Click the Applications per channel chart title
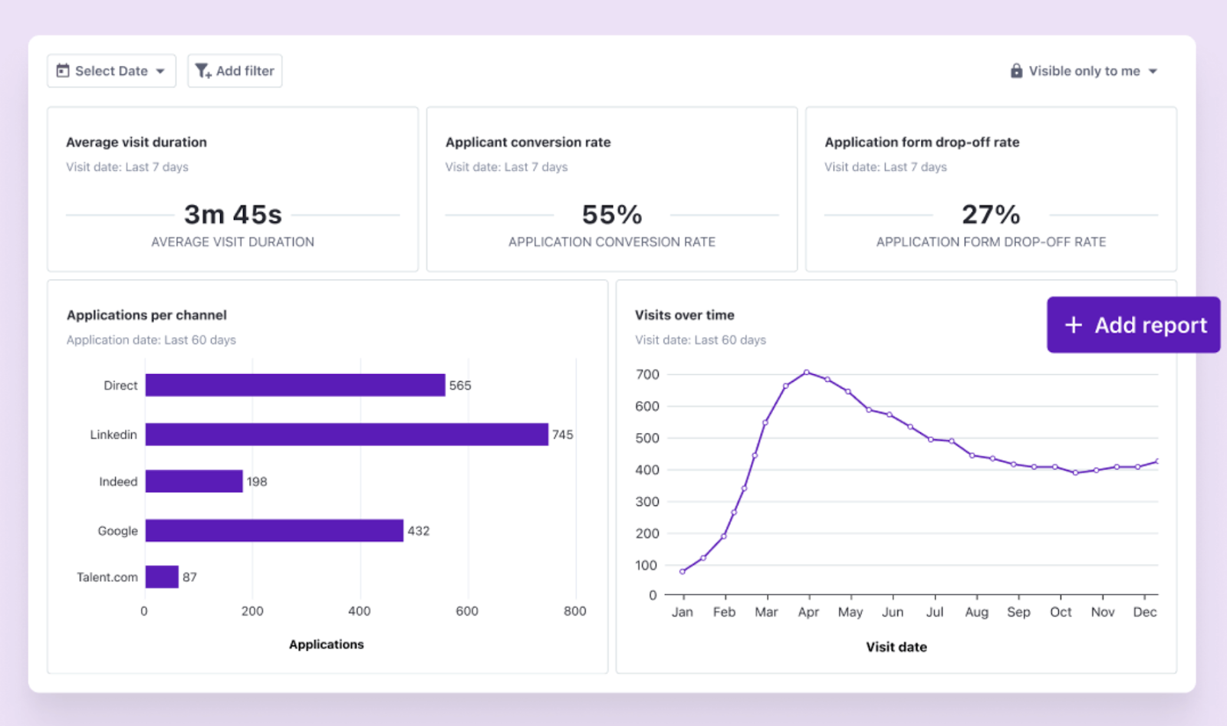The image size is (1227, 726). 146,314
